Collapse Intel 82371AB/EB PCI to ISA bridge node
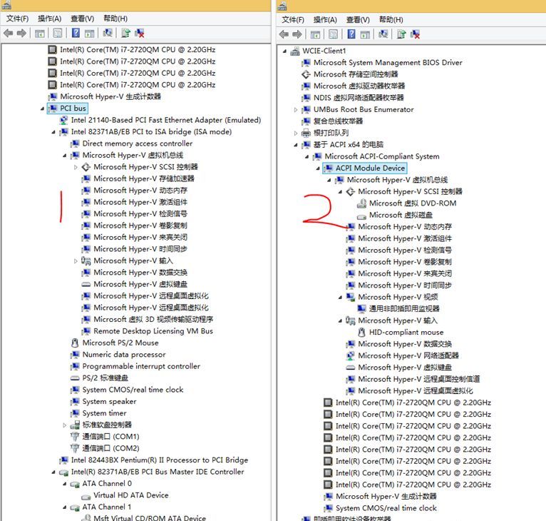Viewport: 546px width, 521px height. 53,132
